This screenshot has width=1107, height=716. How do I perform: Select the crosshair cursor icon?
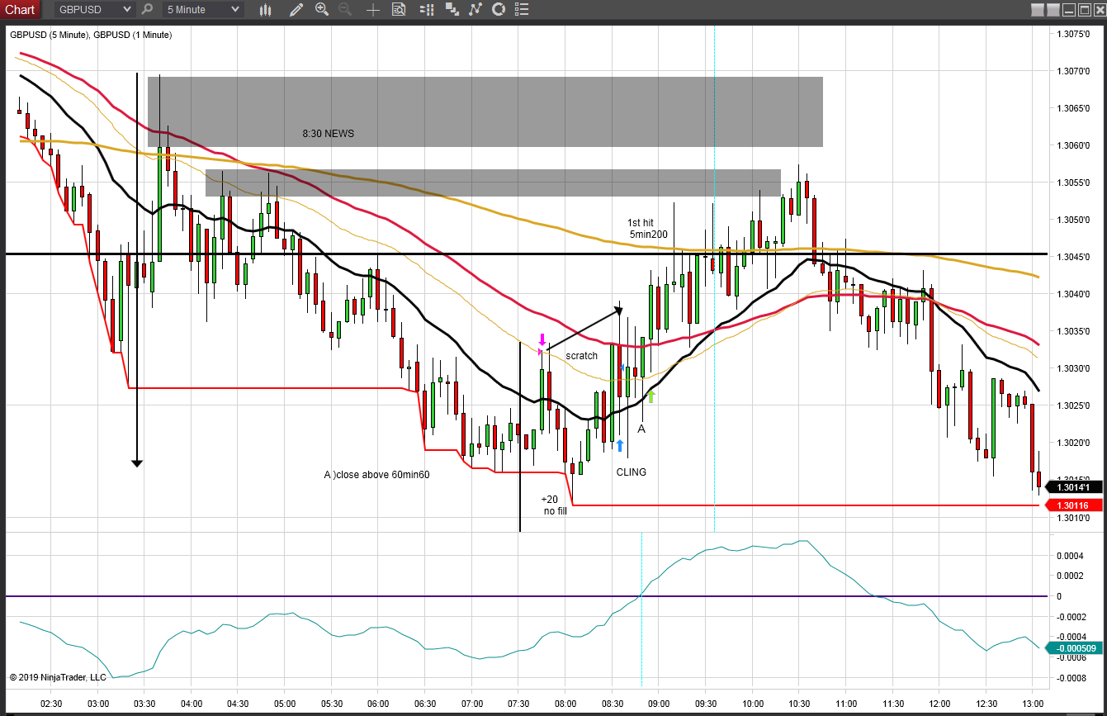pos(373,10)
